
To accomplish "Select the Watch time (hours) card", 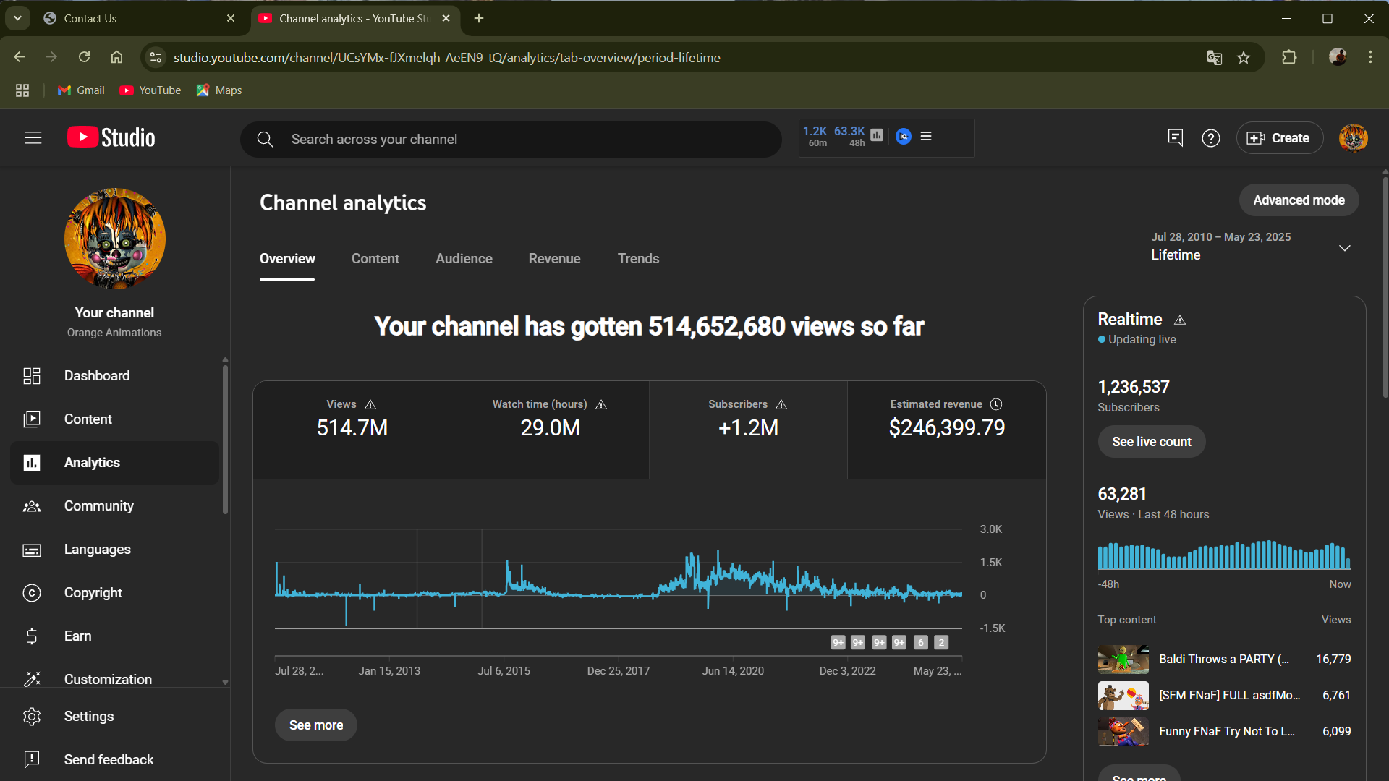I will pyautogui.click(x=550, y=430).
